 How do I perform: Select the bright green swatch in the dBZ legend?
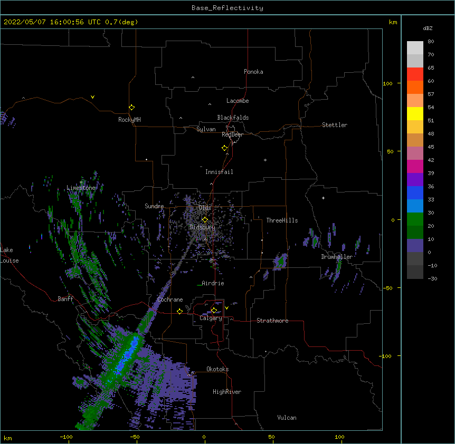coord(415,219)
